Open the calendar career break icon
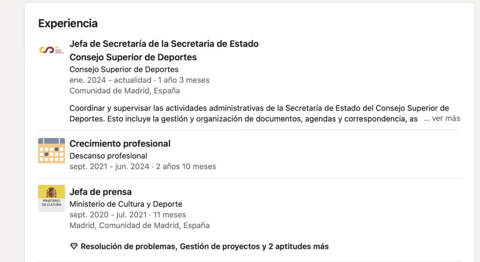Image resolution: width=480 pixels, height=262 pixels. (52, 150)
